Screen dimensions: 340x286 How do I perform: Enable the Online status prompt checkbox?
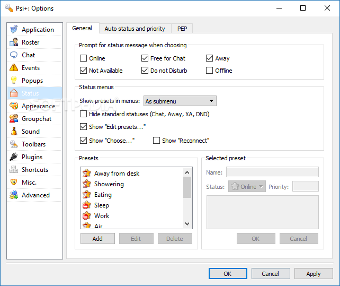83,58
